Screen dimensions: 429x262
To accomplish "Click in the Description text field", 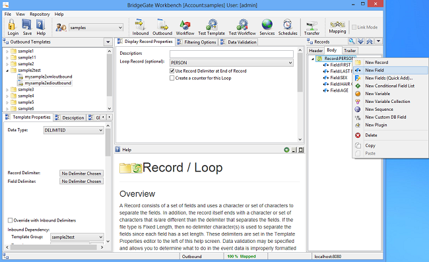I will [232, 54].
